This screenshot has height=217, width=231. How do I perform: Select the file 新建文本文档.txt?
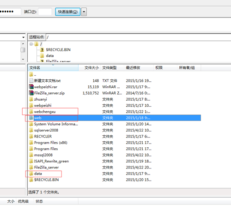pyautogui.click(x=47, y=81)
